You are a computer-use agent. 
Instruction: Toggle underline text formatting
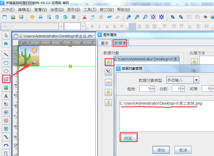pos(107,26)
